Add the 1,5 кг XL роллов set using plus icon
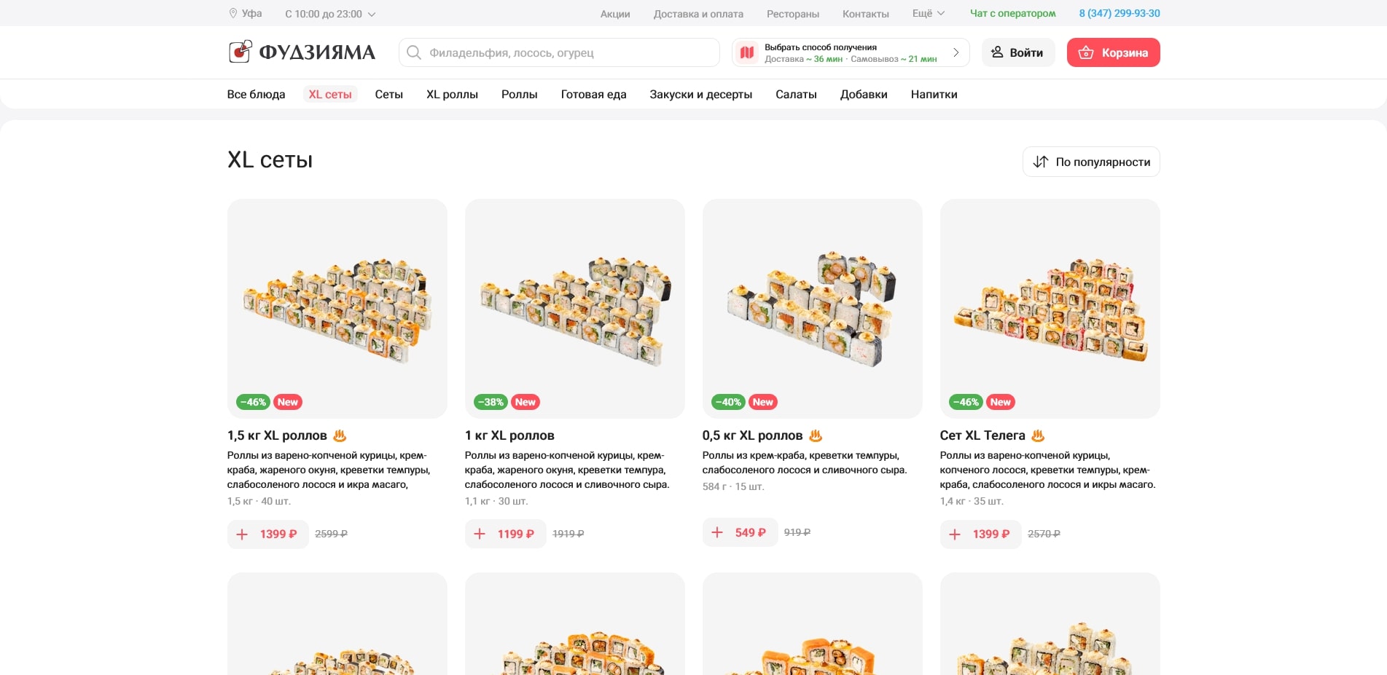The height and width of the screenshot is (675, 1387). pos(243,534)
